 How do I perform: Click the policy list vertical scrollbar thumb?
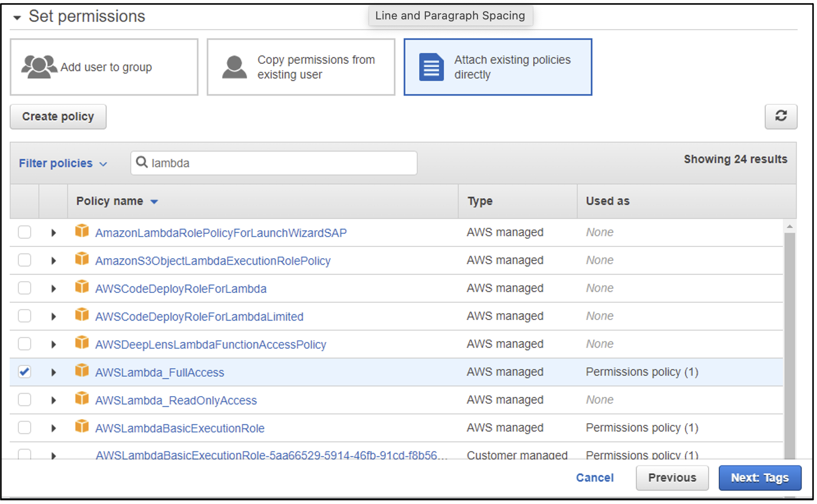(789, 346)
